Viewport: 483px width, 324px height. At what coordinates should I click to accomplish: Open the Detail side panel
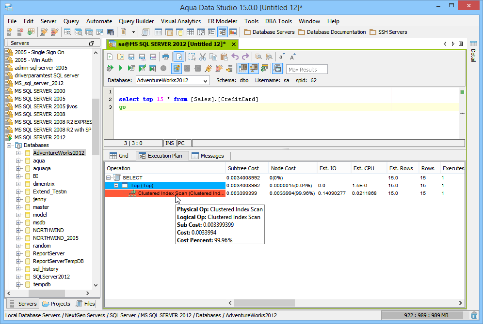coord(473,56)
